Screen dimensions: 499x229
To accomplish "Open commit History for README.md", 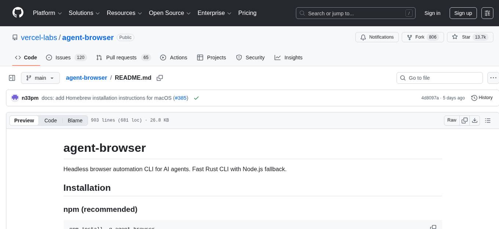I will pos(482,98).
